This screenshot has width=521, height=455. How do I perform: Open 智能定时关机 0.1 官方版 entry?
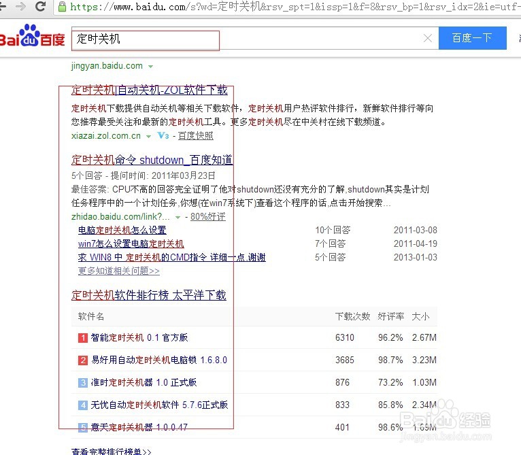point(139,337)
